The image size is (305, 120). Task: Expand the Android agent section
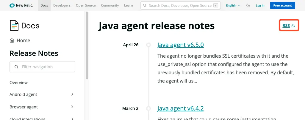[72, 94]
